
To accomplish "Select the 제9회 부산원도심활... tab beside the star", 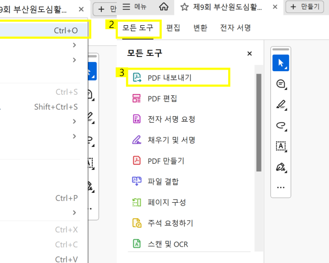I will click(228, 7).
